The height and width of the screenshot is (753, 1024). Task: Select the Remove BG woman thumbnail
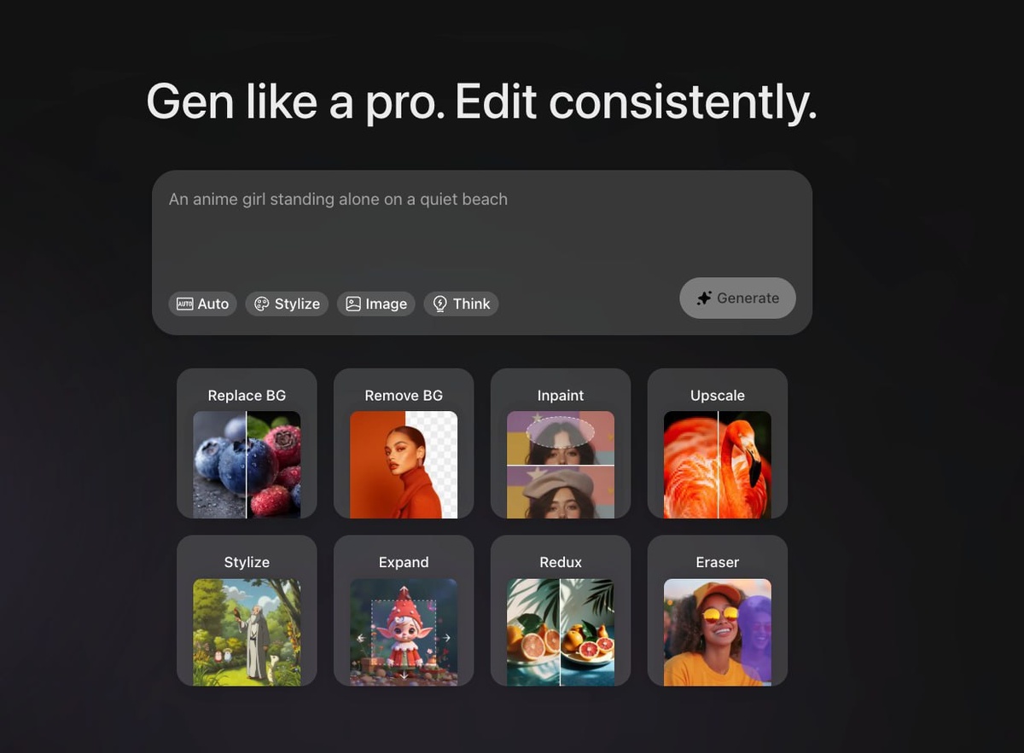pyautogui.click(x=404, y=465)
